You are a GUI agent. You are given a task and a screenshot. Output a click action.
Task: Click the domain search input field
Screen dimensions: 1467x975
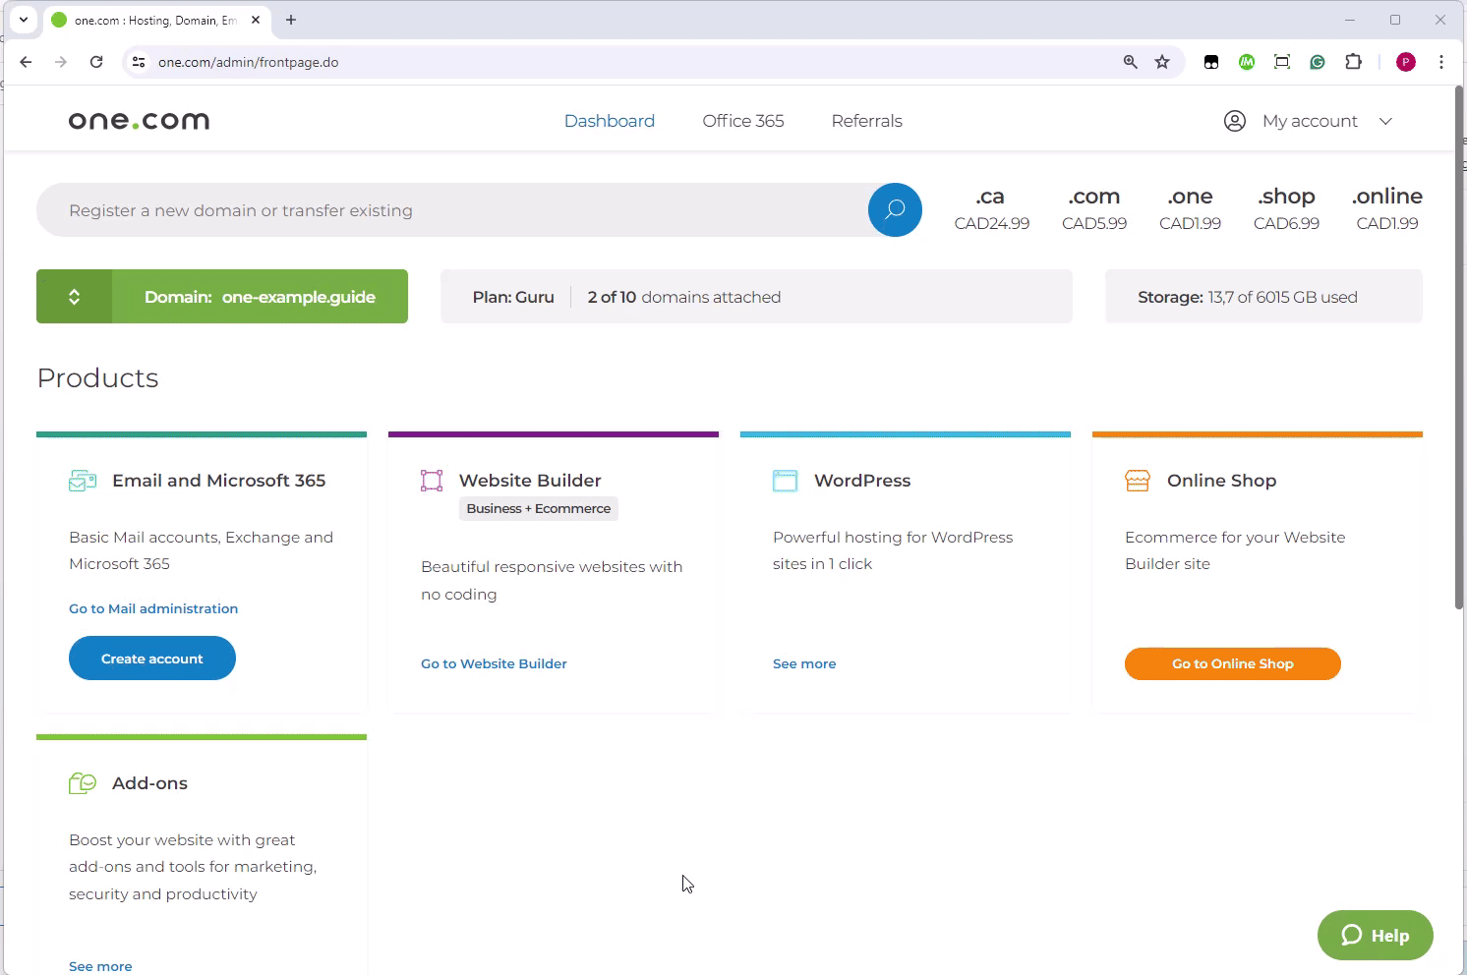click(452, 209)
